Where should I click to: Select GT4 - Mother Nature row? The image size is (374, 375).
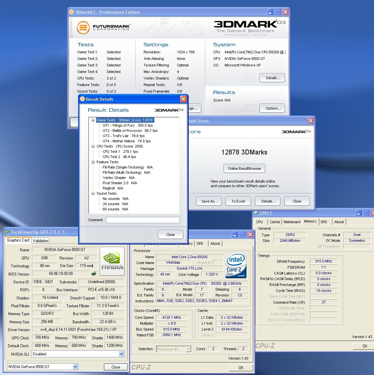click(127, 141)
